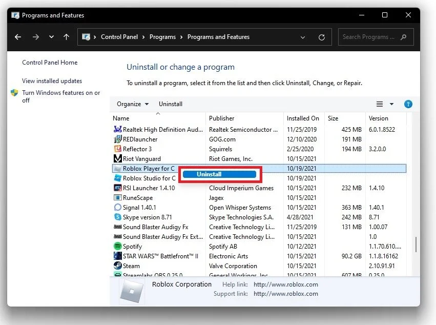
Task: Click the Roblox logo thumbnail in details pane
Action: point(132,291)
